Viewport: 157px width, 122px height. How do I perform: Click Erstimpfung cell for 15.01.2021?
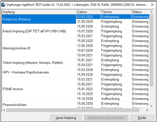click(116, 60)
